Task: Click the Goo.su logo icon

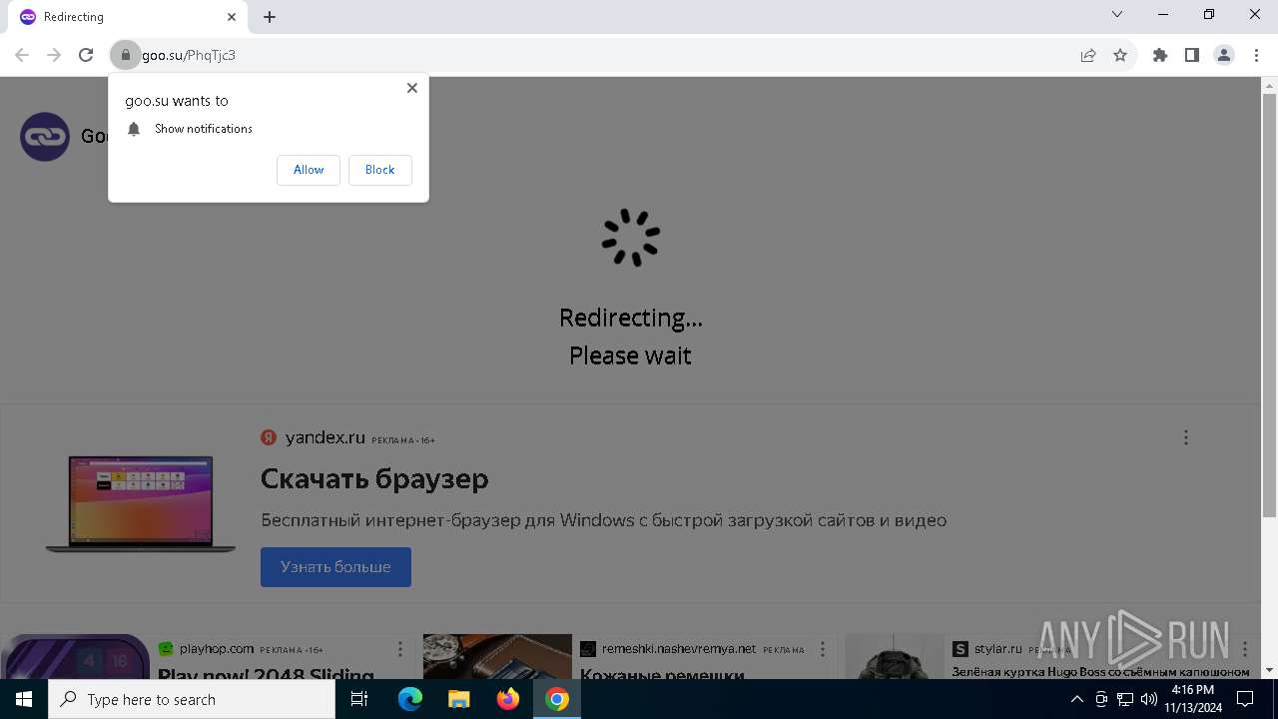Action: pos(45,137)
